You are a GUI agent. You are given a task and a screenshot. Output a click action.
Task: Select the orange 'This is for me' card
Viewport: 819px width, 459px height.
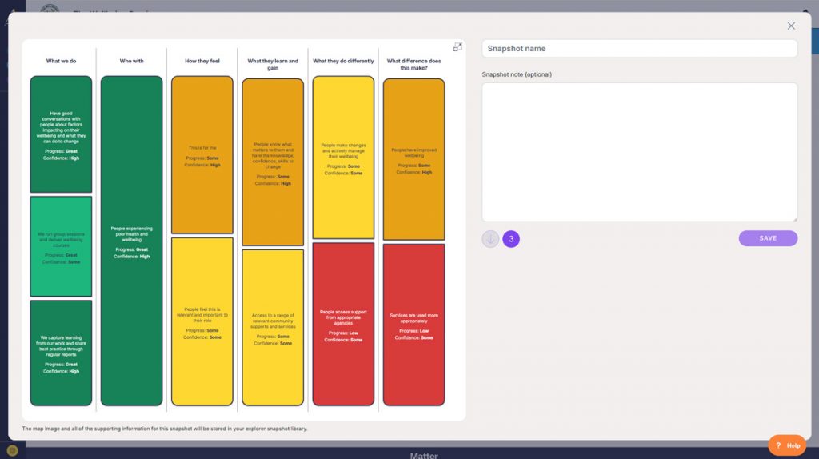pyautogui.click(x=202, y=155)
